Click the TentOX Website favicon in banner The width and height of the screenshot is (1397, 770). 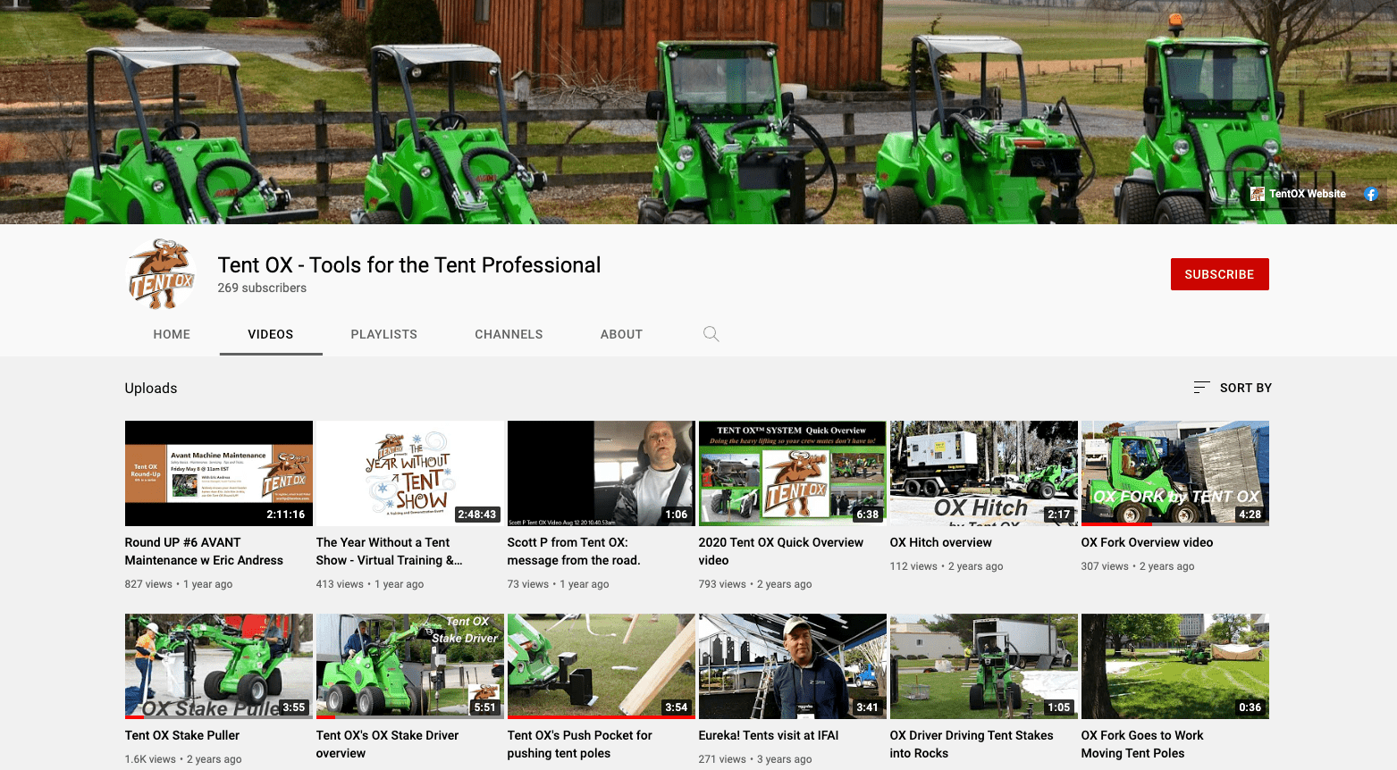pyautogui.click(x=1257, y=194)
